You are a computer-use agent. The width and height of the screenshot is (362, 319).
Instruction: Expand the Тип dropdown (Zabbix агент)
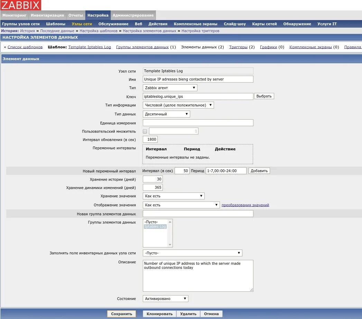pos(170,88)
